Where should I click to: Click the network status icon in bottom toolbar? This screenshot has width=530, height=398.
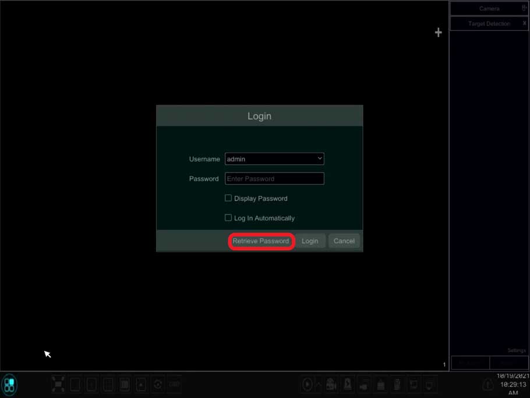430,385
